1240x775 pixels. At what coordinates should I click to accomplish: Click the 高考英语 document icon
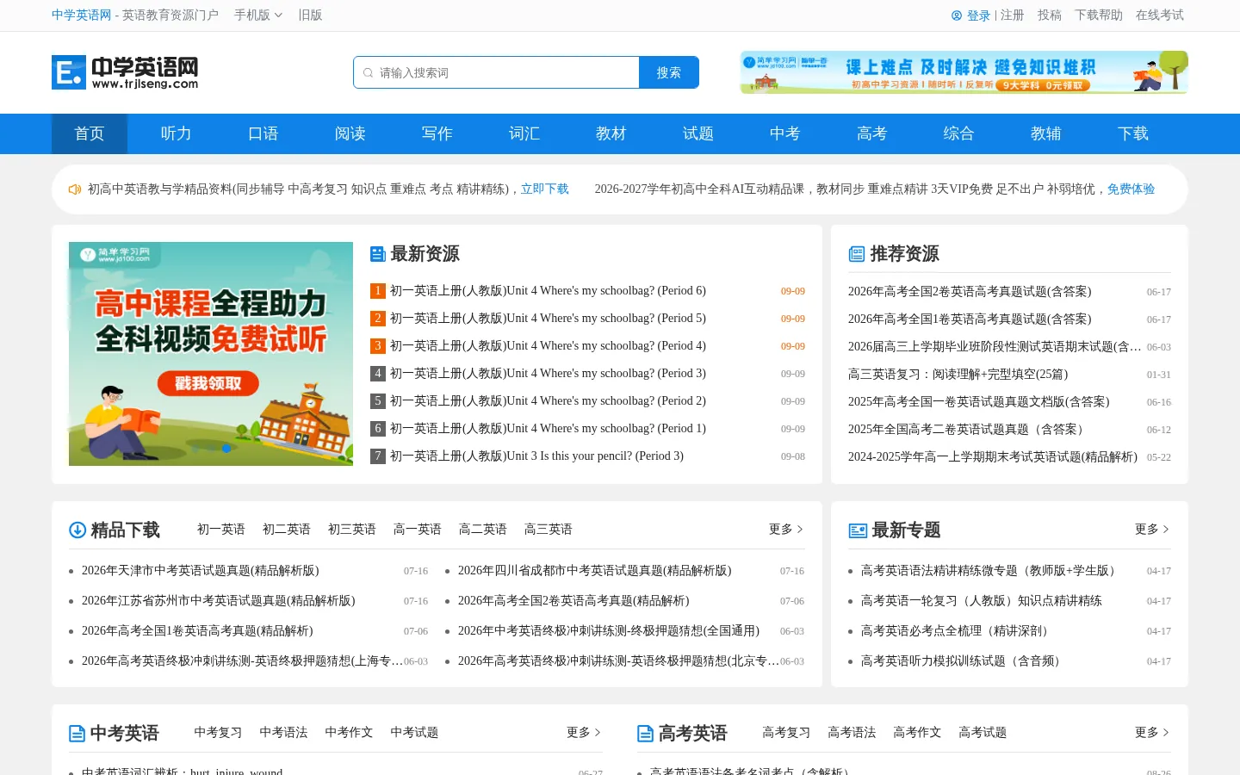pyautogui.click(x=645, y=734)
